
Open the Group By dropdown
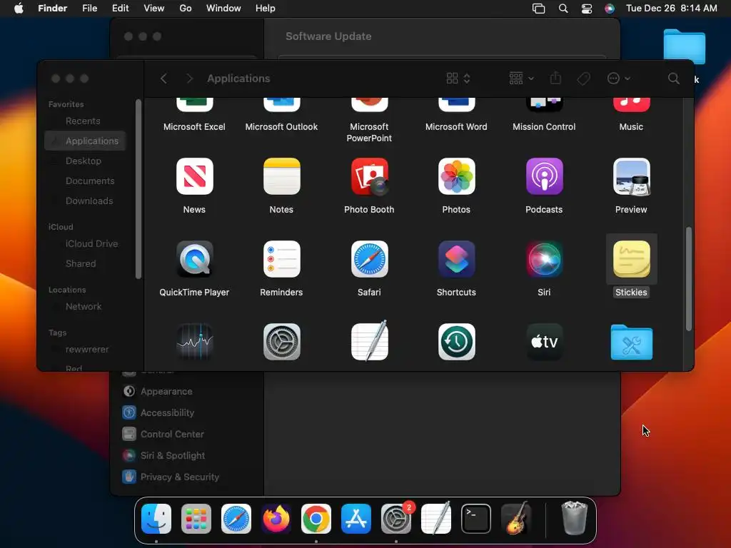(x=521, y=78)
